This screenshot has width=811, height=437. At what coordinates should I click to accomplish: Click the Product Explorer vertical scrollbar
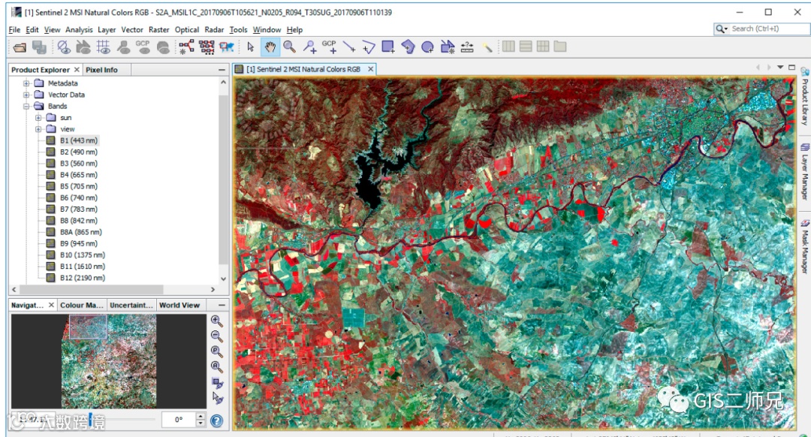click(x=224, y=180)
